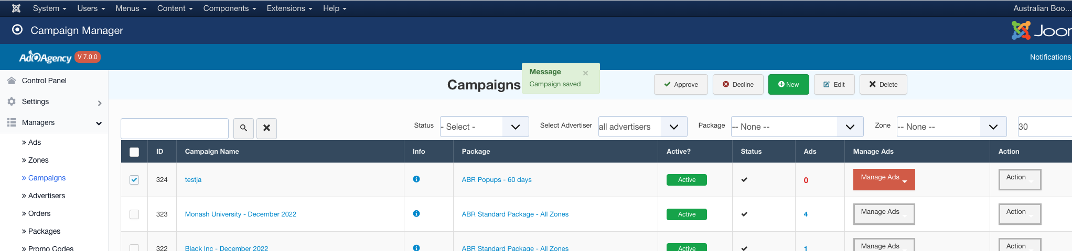1072x251 pixels.
Task: Open the Status filter dropdown
Action: 484,127
